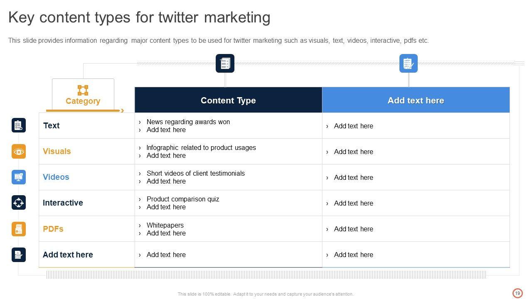Click Whitepapers bullet text
The image size is (532, 299).
[165, 225]
